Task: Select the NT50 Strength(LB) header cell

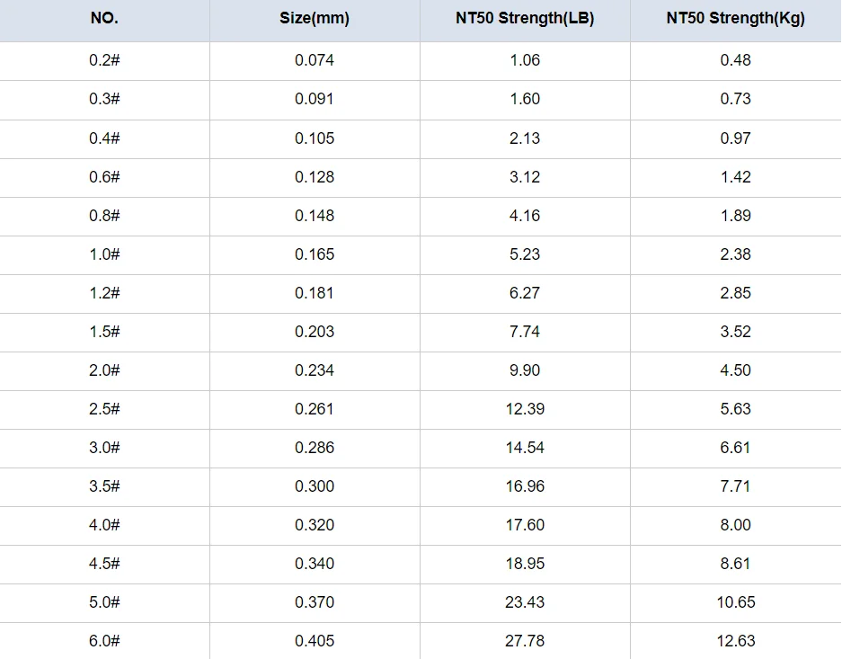Action: coord(525,18)
